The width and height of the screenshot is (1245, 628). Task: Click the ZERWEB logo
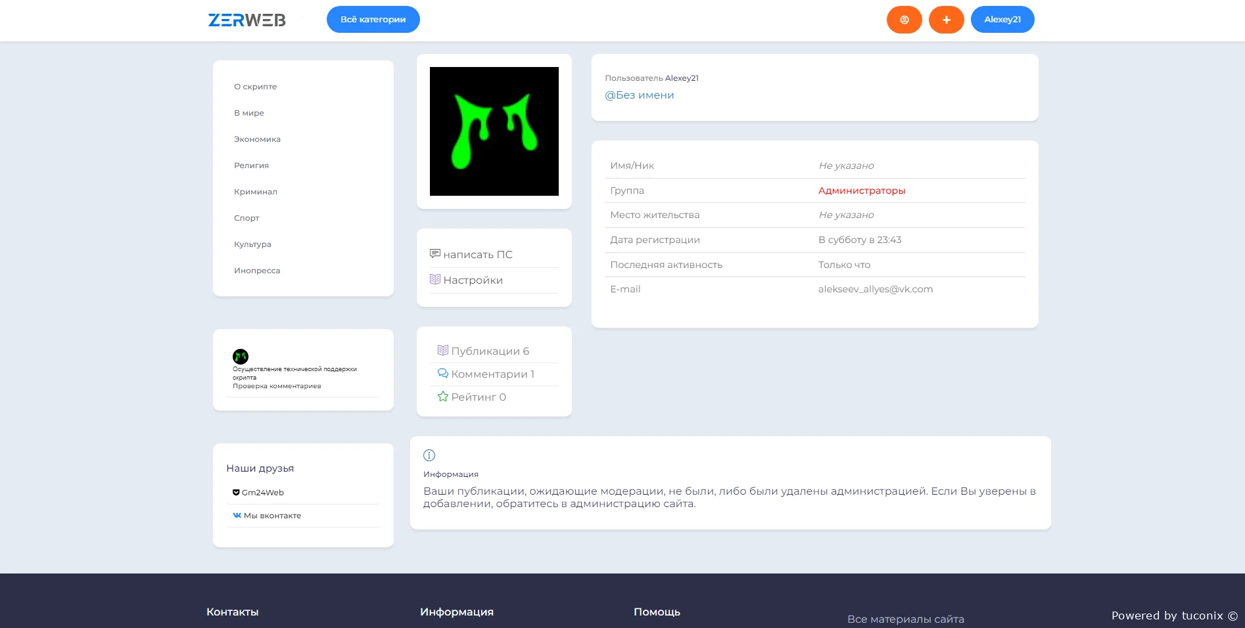coord(247,20)
